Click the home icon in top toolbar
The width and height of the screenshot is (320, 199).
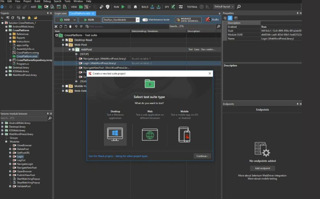(x=135, y=7)
